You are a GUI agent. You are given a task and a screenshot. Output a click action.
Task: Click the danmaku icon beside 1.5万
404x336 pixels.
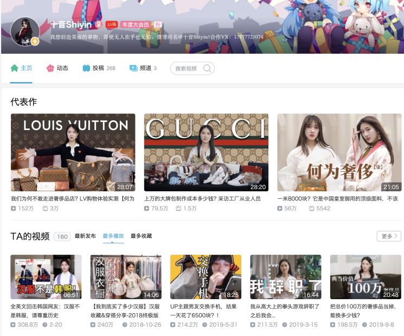click(178, 208)
